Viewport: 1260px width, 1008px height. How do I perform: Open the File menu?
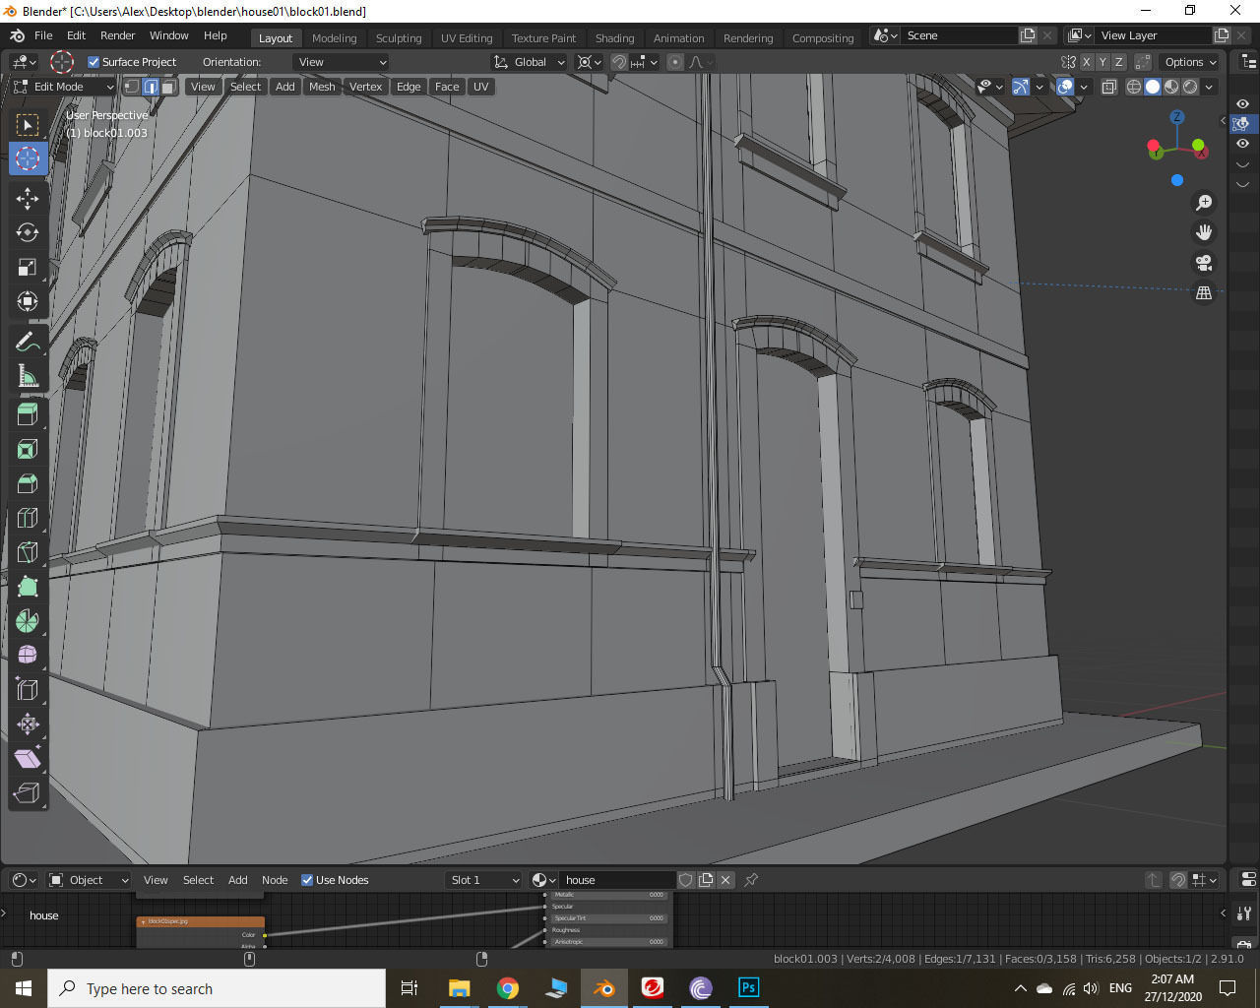43,35
